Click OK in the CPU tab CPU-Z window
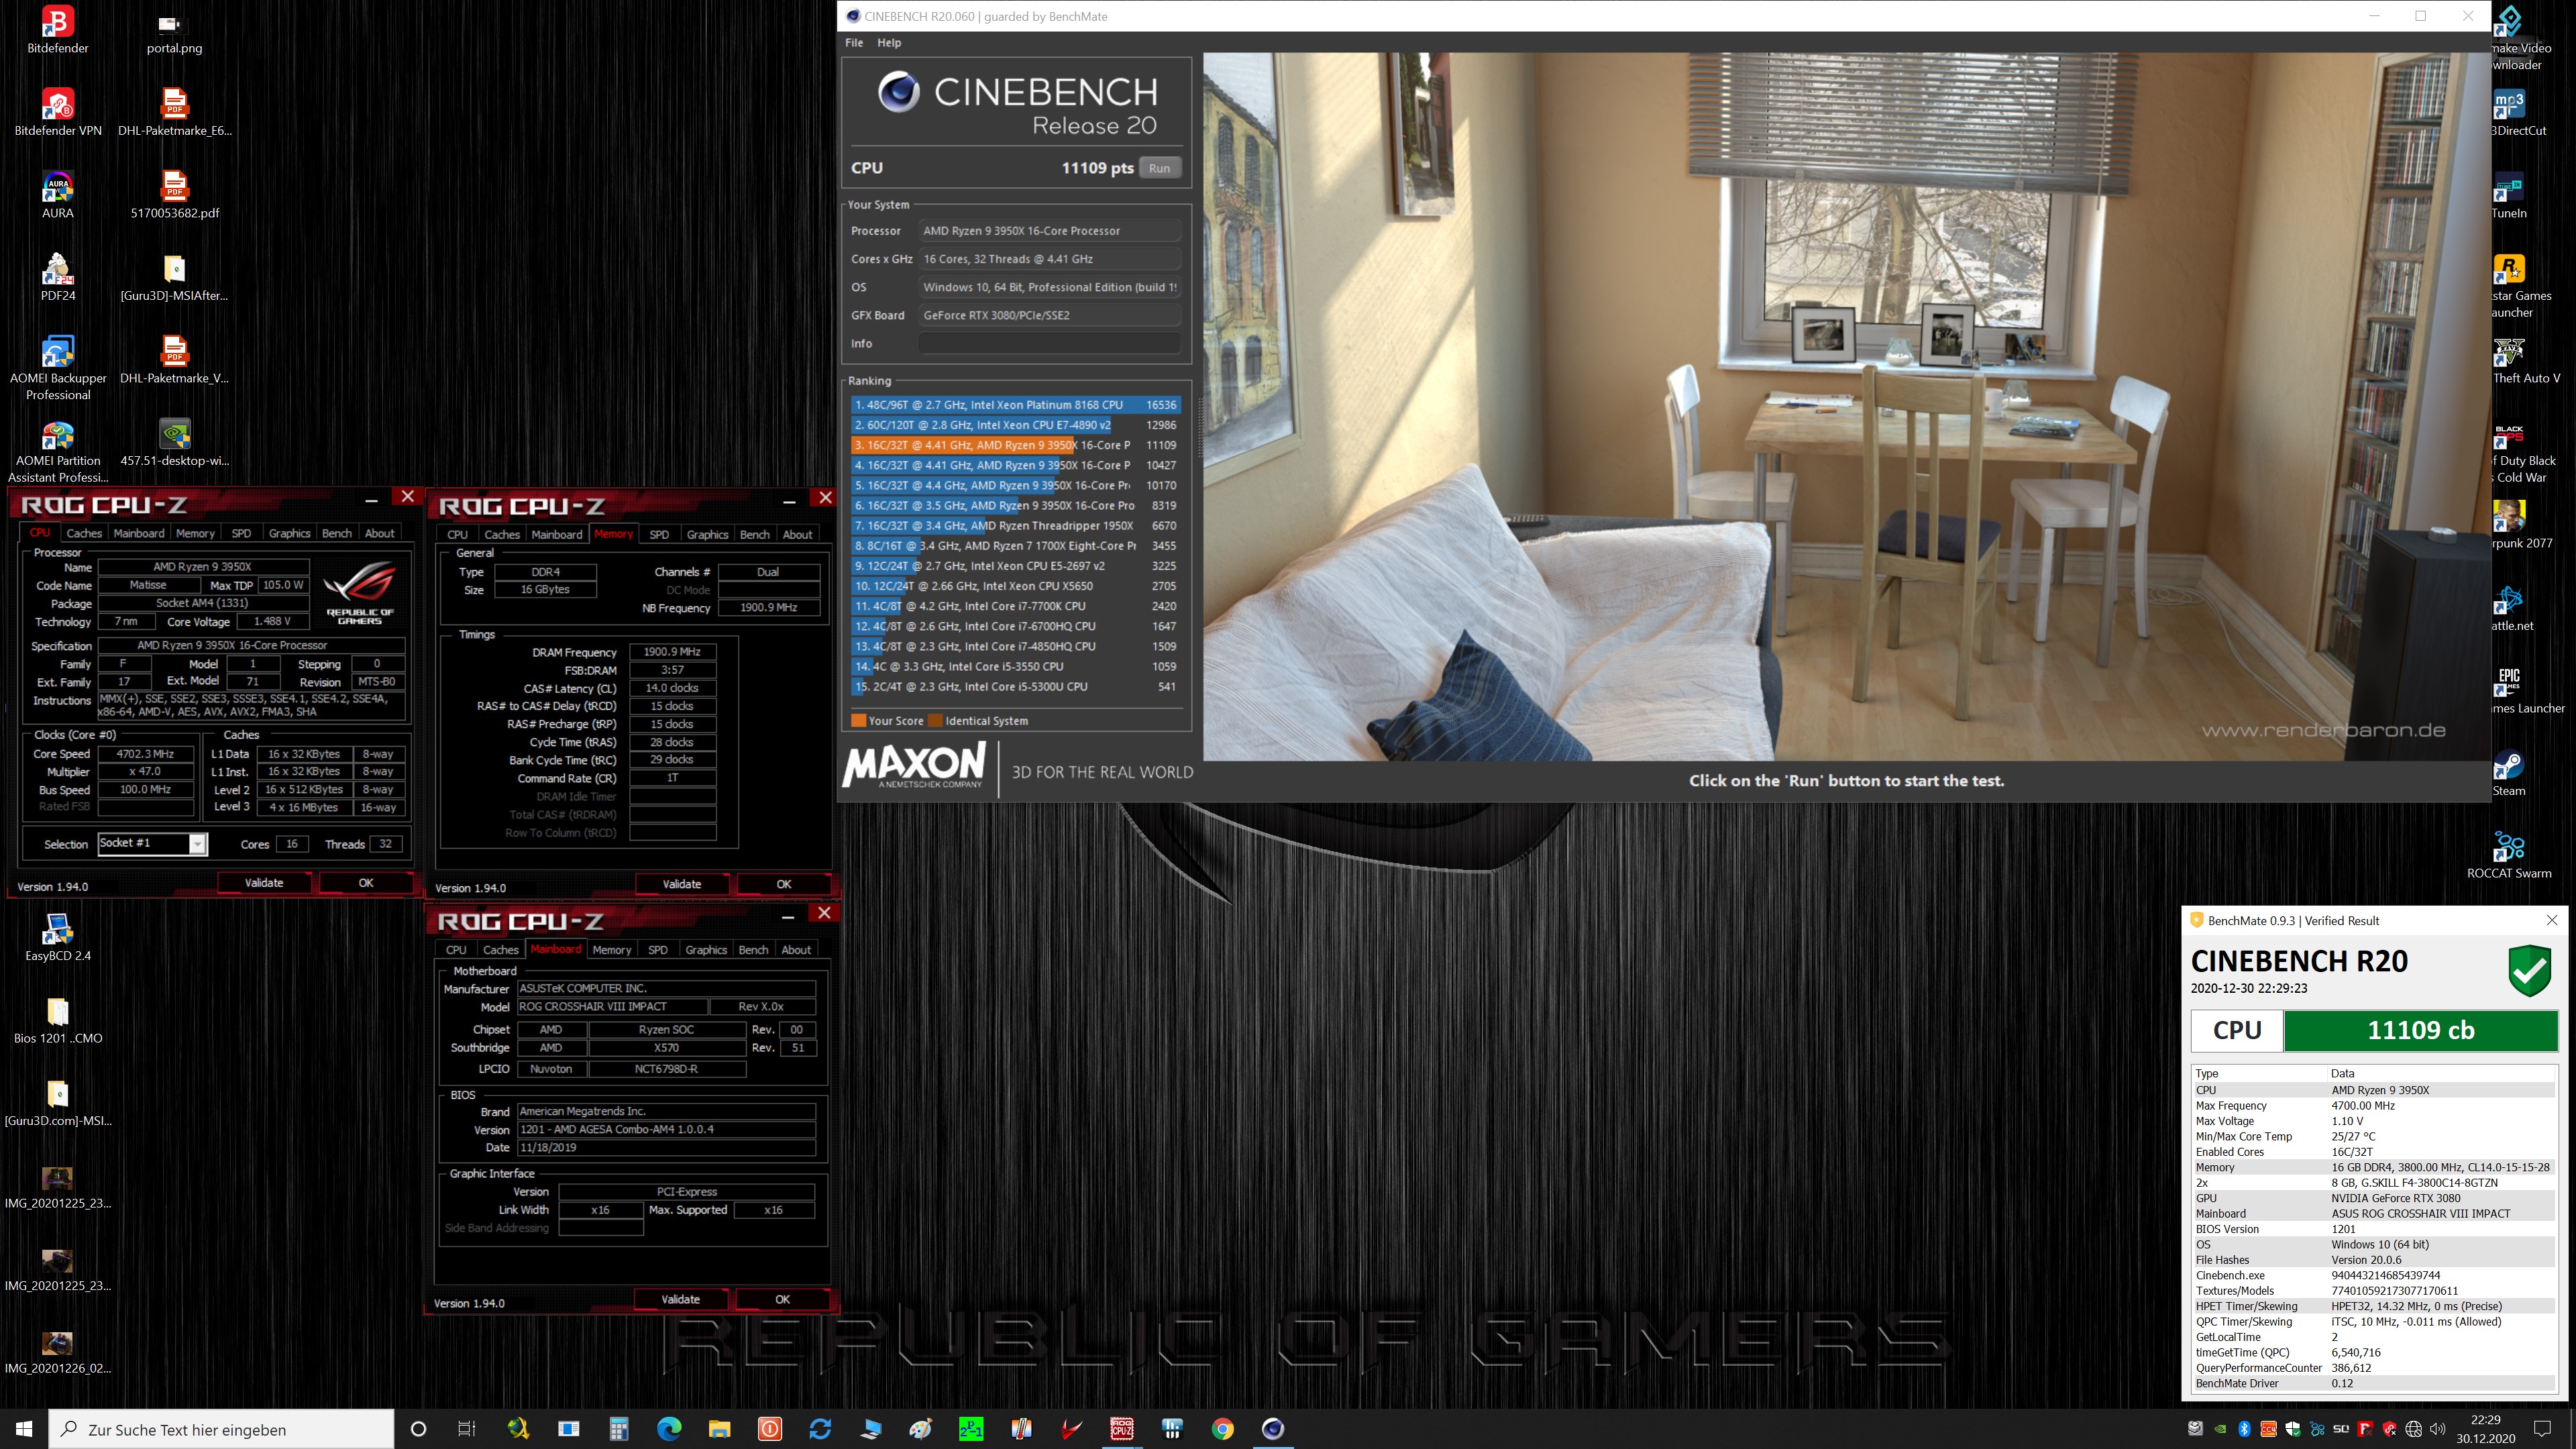The height and width of the screenshot is (1449, 2576). (366, 882)
